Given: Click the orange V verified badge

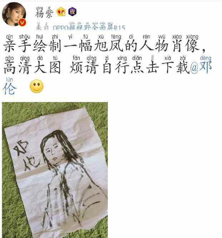Looking at the screenshot, I should (22, 22).
